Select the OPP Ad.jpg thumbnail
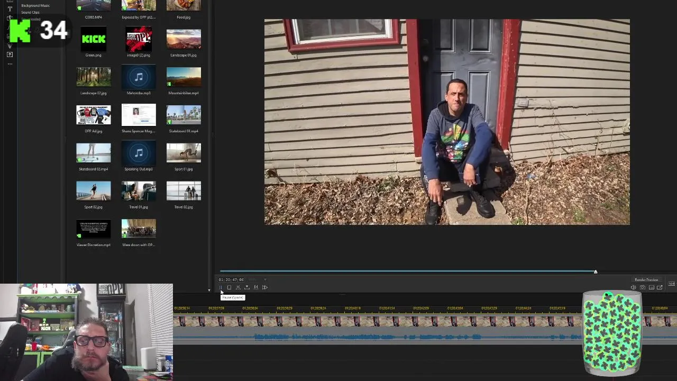The height and width of the screenshot is (381, 677). (x=94, y=115)
